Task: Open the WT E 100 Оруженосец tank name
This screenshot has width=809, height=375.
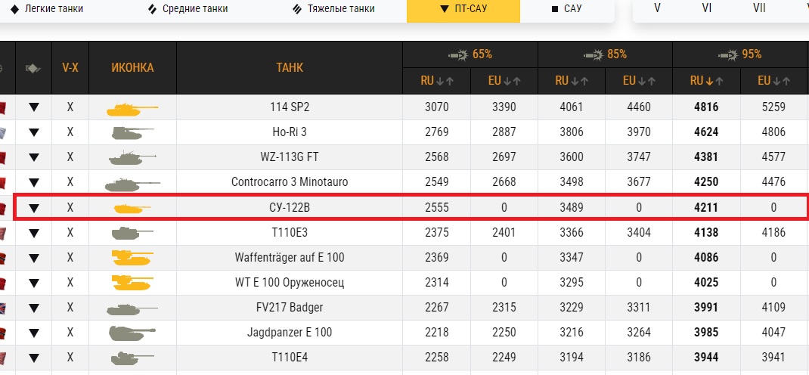Action: coord(290,283)
